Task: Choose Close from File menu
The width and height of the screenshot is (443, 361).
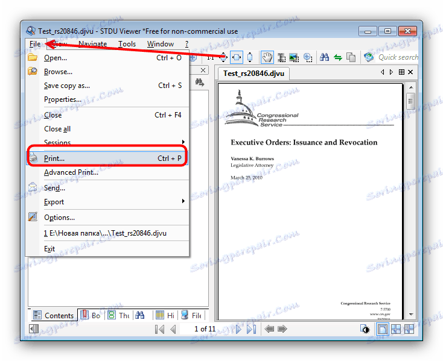Action: point(107,115)
